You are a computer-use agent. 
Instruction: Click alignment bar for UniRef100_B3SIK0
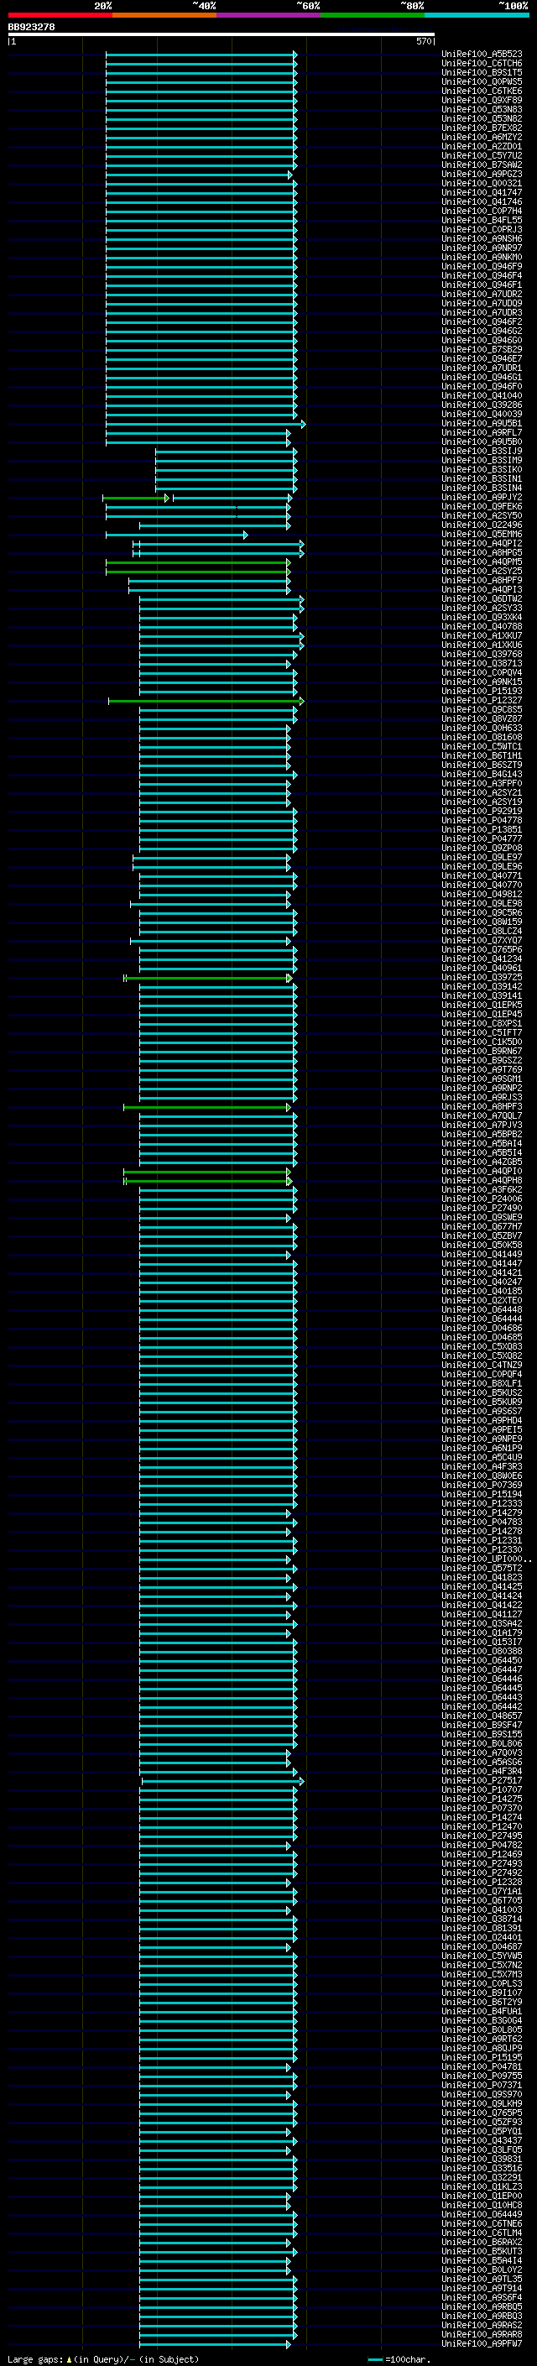click(226, 470)
